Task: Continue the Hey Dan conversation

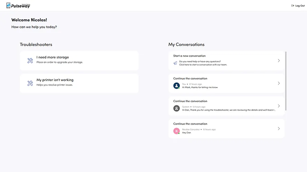Action: (226, 129)
